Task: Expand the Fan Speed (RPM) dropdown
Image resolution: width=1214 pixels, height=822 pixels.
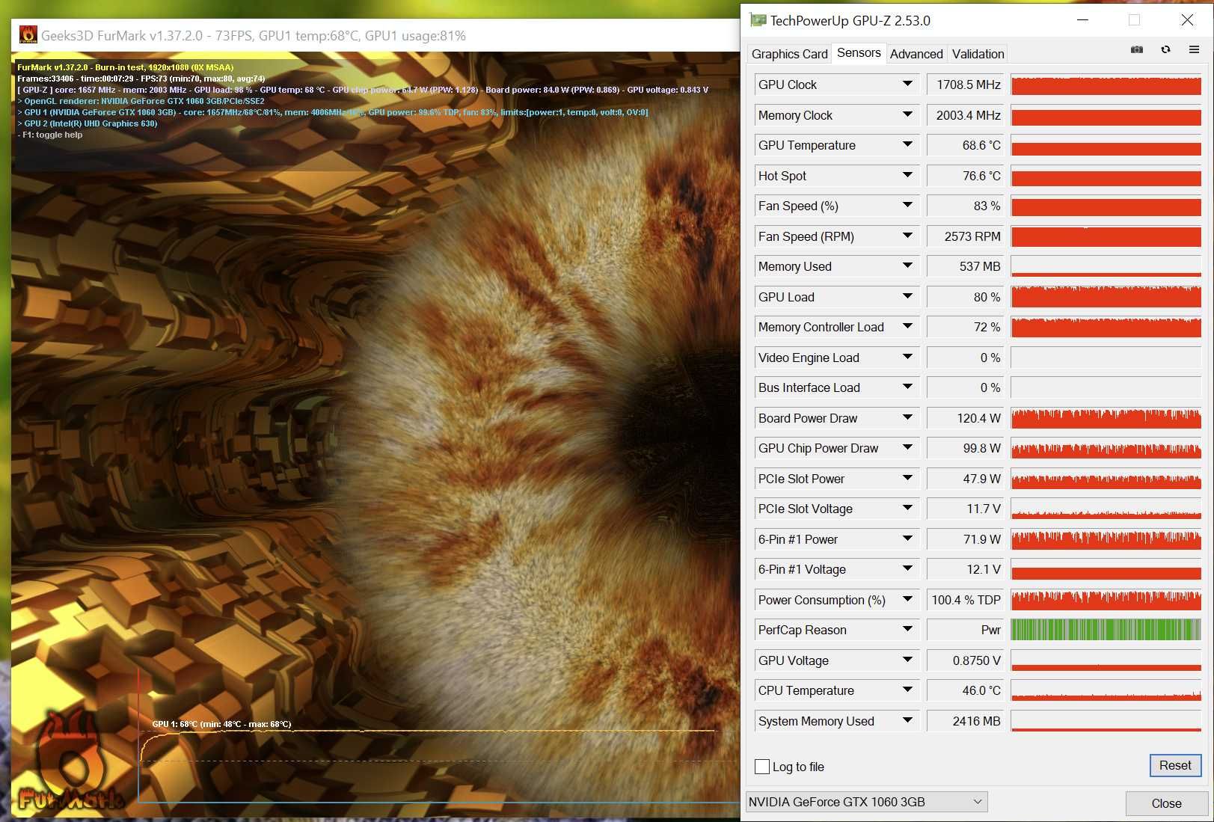Action: point(907,236)
